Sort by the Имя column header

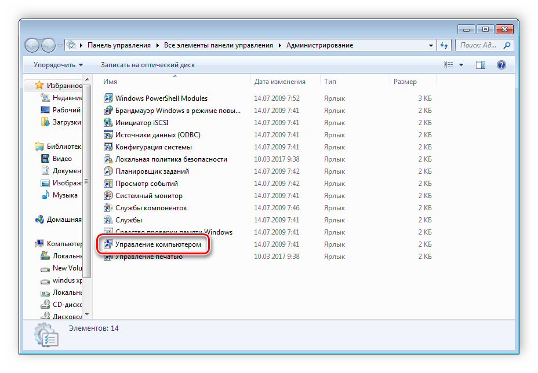point(110,82)
